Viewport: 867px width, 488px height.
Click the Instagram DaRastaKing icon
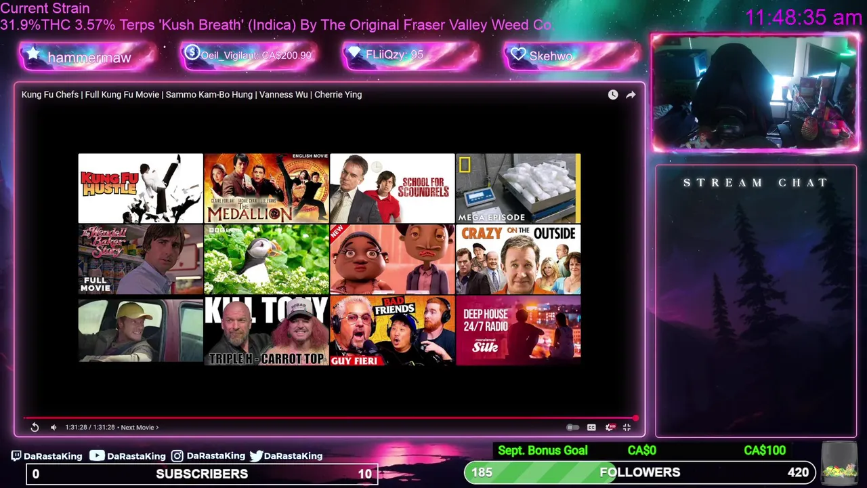(177, 455)
